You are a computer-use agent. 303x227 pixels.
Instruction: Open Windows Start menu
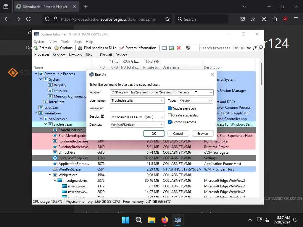[125, 220]
